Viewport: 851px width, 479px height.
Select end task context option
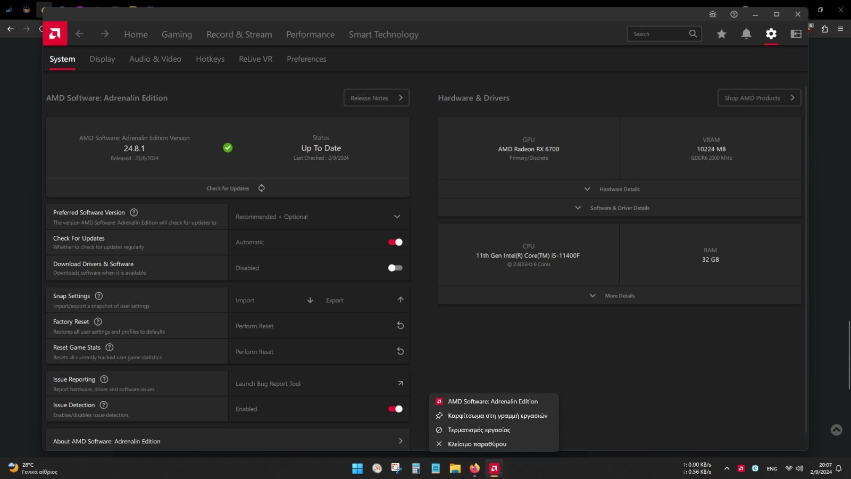pos(494,430)
